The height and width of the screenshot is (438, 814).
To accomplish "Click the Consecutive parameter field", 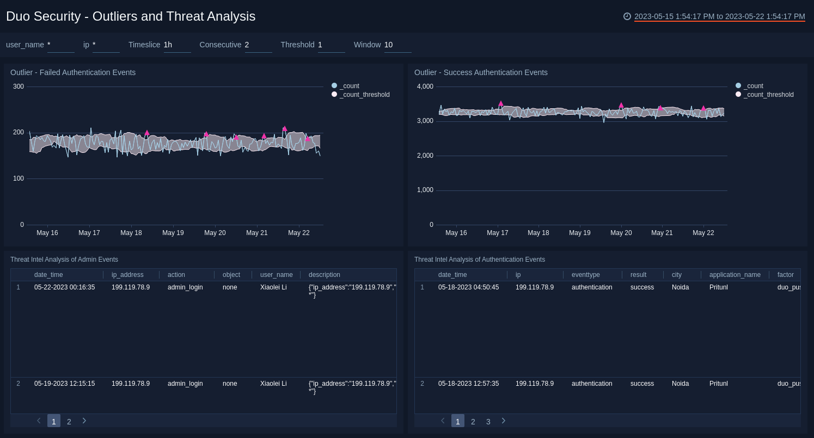I will (x=258, y=45).
